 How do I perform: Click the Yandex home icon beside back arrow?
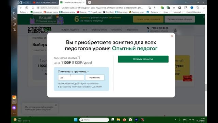tap(27, 8)
